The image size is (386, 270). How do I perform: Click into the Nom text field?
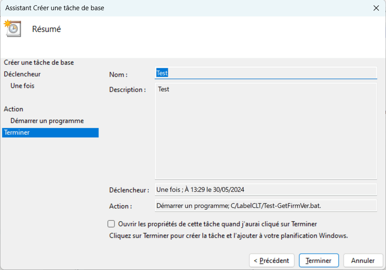pyautogui.click(x=265, y=73)
